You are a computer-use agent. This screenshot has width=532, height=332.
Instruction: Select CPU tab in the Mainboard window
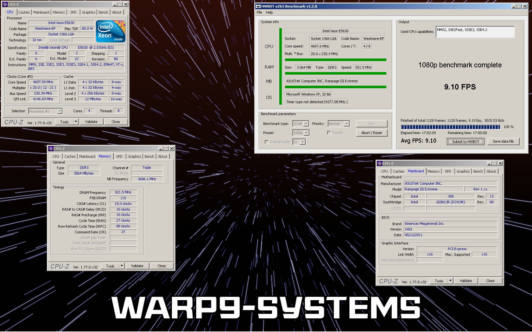[x=384, y=171]
